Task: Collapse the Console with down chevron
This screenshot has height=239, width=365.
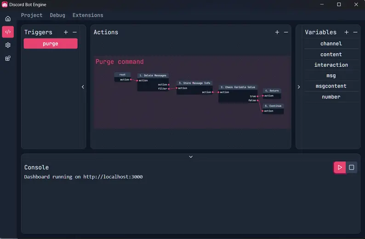Action: (x=191, y=157)
